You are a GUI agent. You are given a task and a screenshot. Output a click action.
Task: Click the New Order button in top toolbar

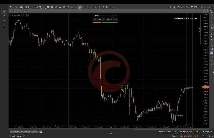point(14,7)
